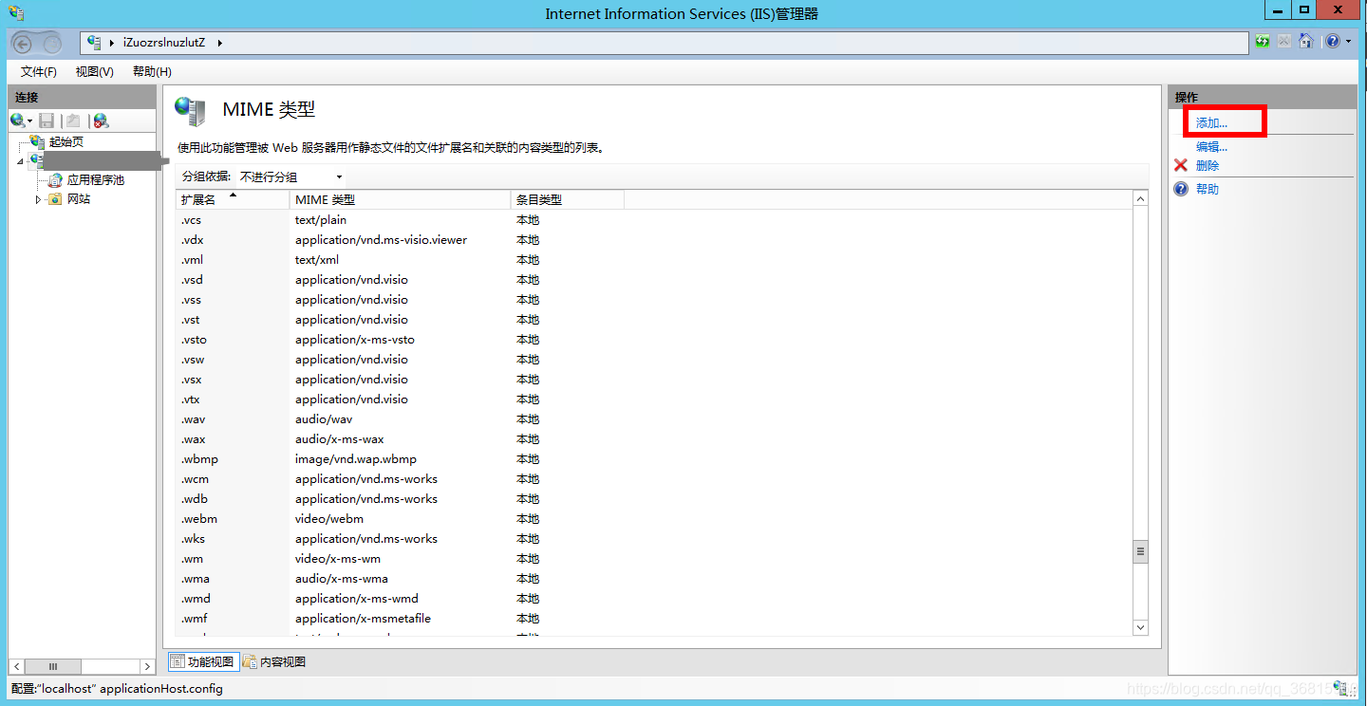The image size is (1367, 706).
Task: Select the .vcs extension row
Action: (654, 220)
